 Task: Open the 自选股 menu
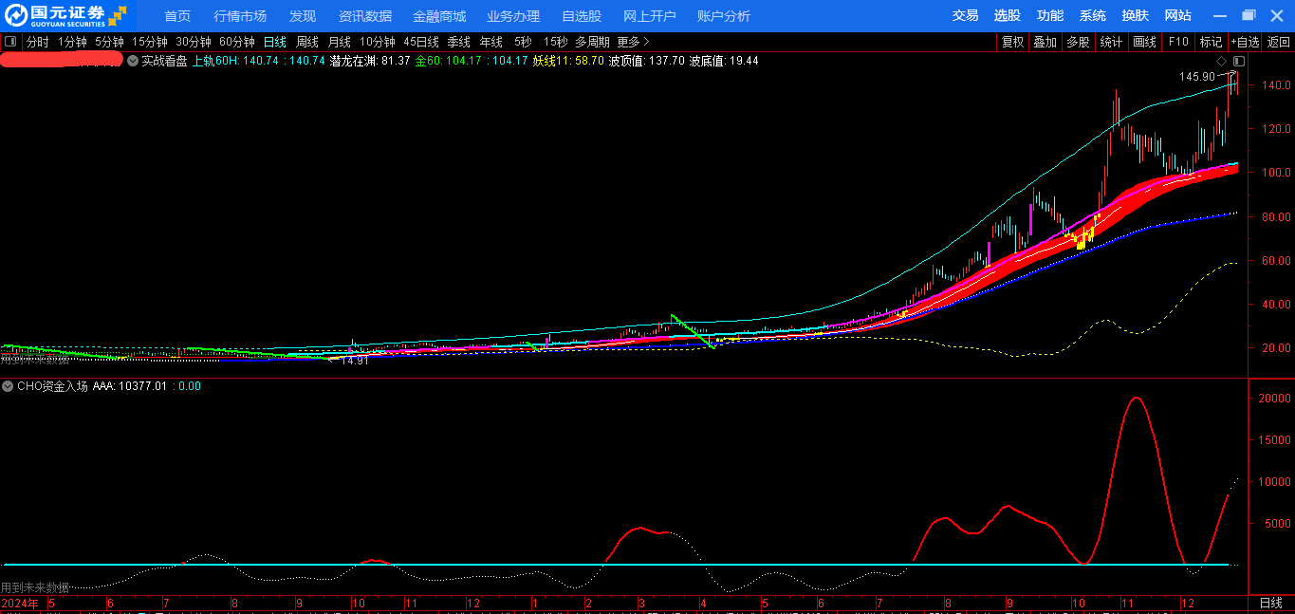pyautogui.click(x=582, y=16)
